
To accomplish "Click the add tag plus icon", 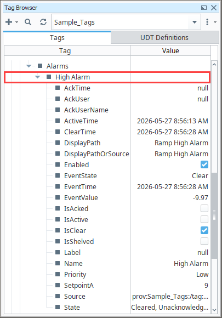I will [9, 22].
